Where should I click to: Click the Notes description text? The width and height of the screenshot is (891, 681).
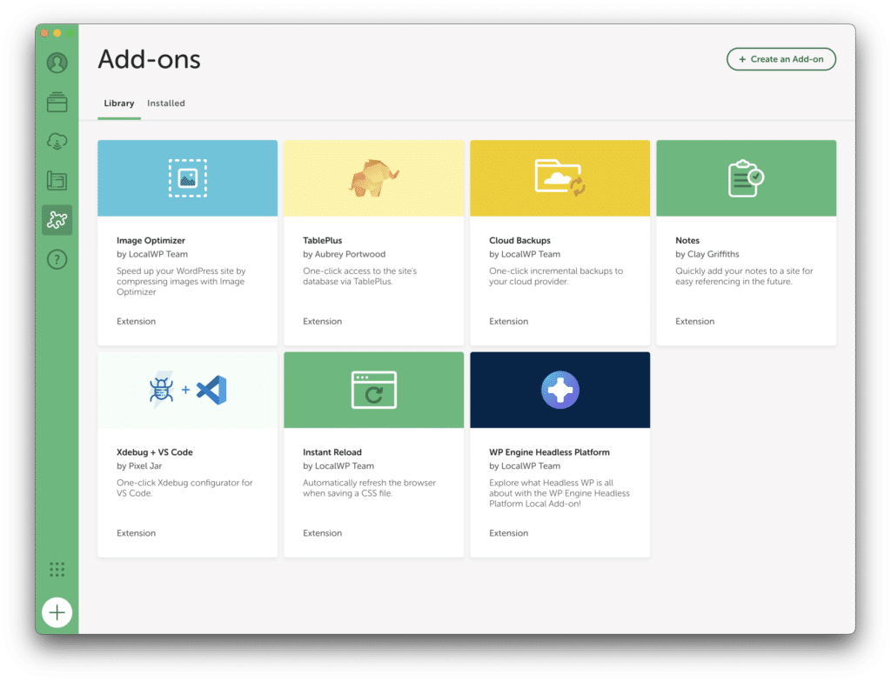(x=745, y=276)
